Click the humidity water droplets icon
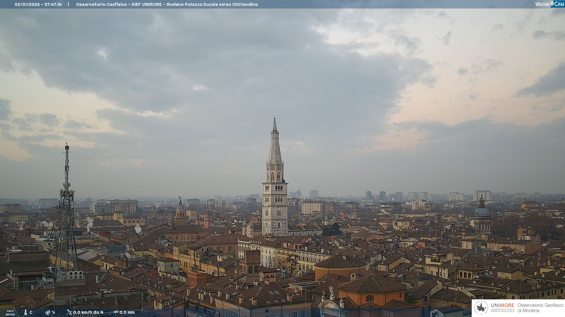Screen dimensions: 565x317 48,312
